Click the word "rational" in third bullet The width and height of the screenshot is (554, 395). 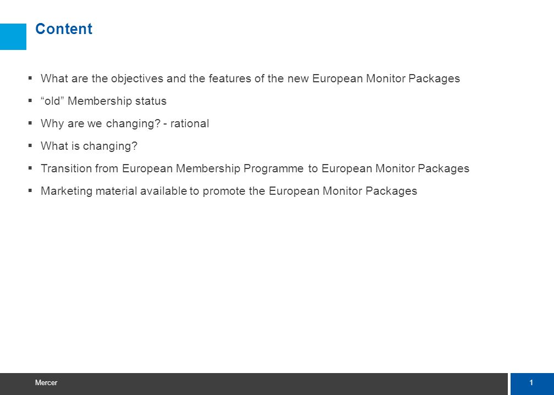click(190, 123)
